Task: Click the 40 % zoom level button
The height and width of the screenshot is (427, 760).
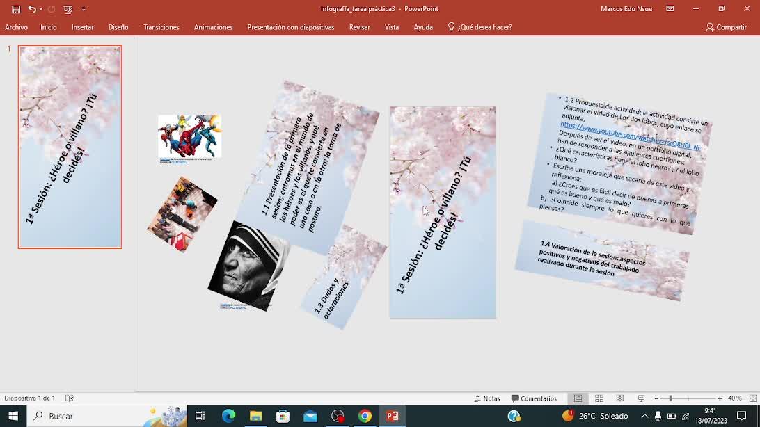Action: tap(734, 398)
